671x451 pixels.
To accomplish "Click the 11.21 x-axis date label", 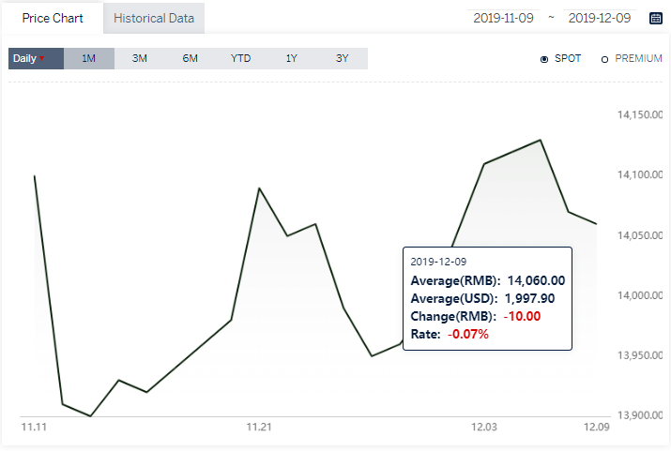I will 259,427.
